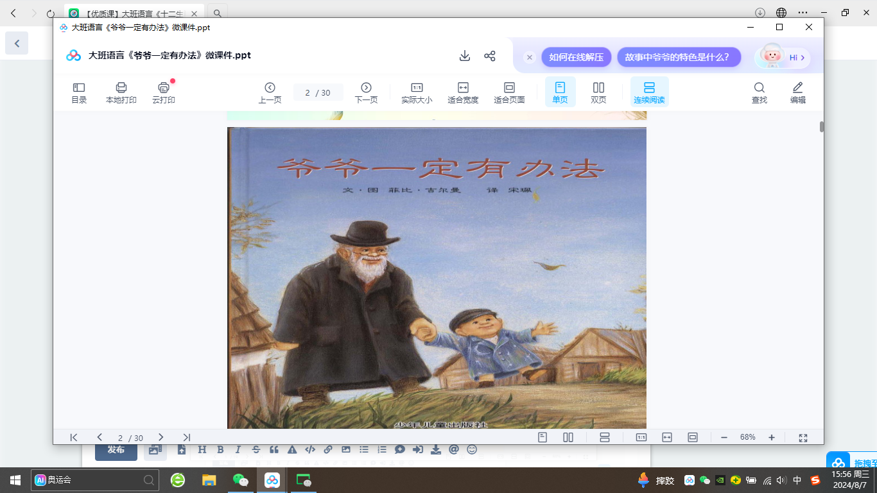Switch to double page in bottom bar
877x493 pixels.
click(568, 437)
